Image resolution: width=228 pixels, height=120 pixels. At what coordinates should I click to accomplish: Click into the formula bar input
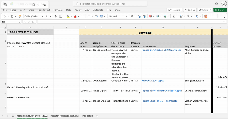pos(130,22)
